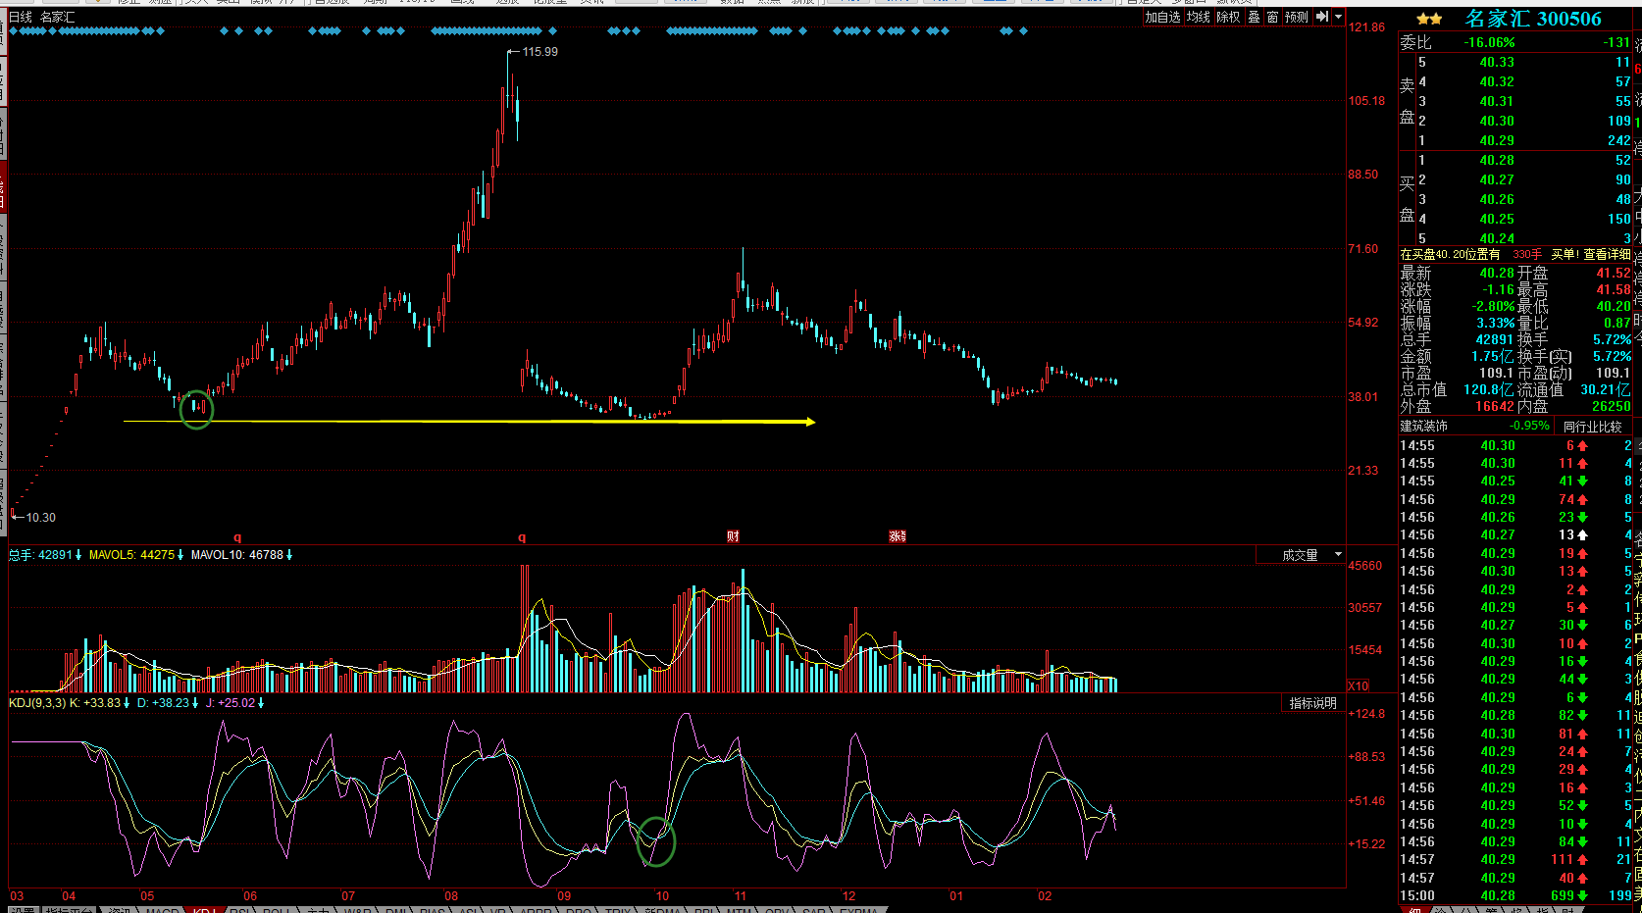Click the 指标说明 indicator description button
The height and width of the screenshot is (913, 1642).
(1313, 703)
